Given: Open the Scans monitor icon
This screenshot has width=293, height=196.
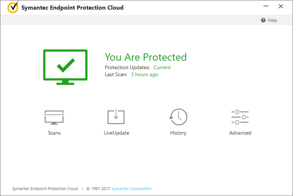Looking at the screenshot, I should [x=54, y=117].
